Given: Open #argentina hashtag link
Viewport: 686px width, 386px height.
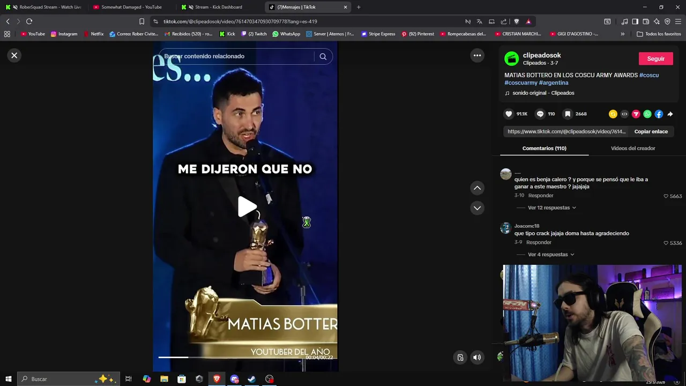Looking at the screenshot, I should pyautogui.click(x=554, y=83).
